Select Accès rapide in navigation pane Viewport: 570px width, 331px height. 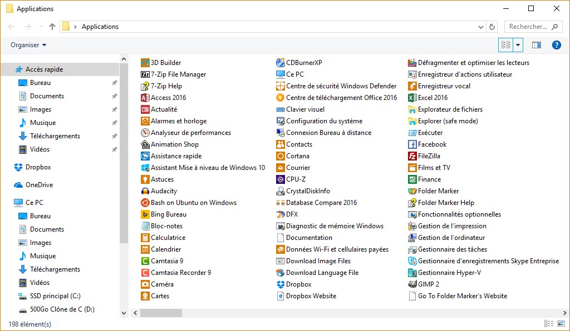[x=44, y=69]
